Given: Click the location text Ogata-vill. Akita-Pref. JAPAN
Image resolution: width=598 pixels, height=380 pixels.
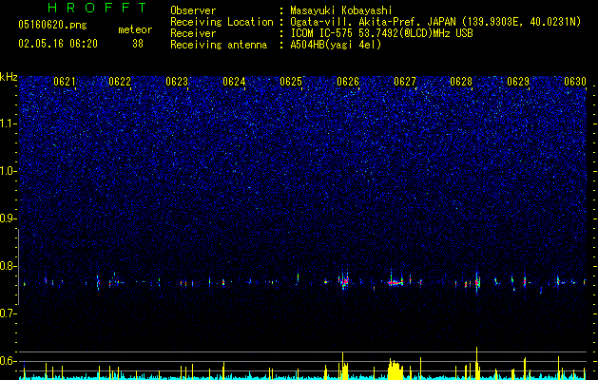Looking at the screenshot, I should (x=371, y=22).
